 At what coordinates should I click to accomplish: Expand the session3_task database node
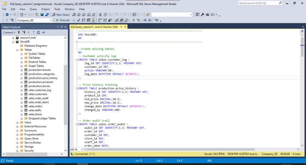[13, 38]
